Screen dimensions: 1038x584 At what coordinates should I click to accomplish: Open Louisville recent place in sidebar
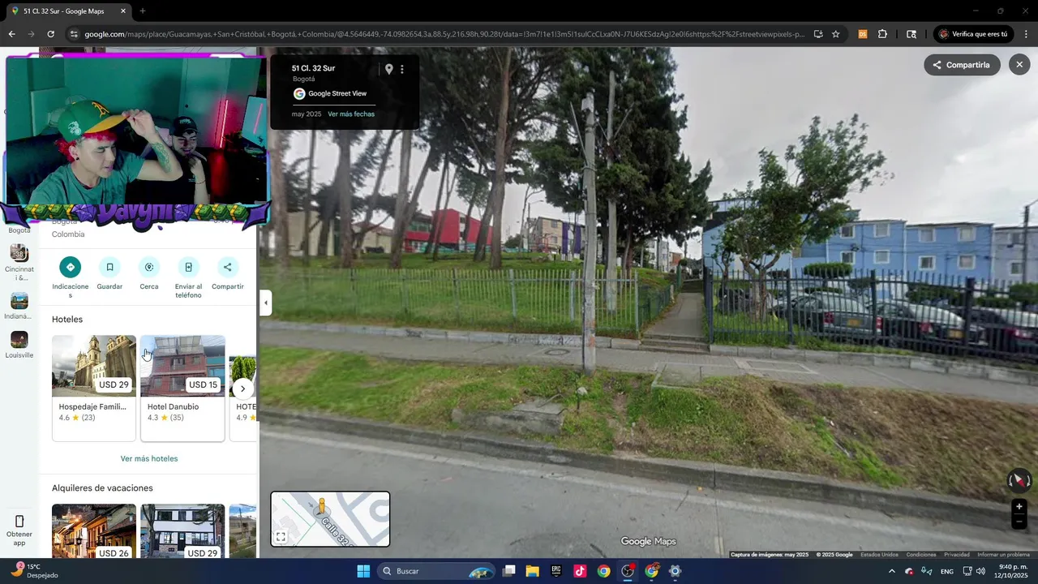point(19,345)
